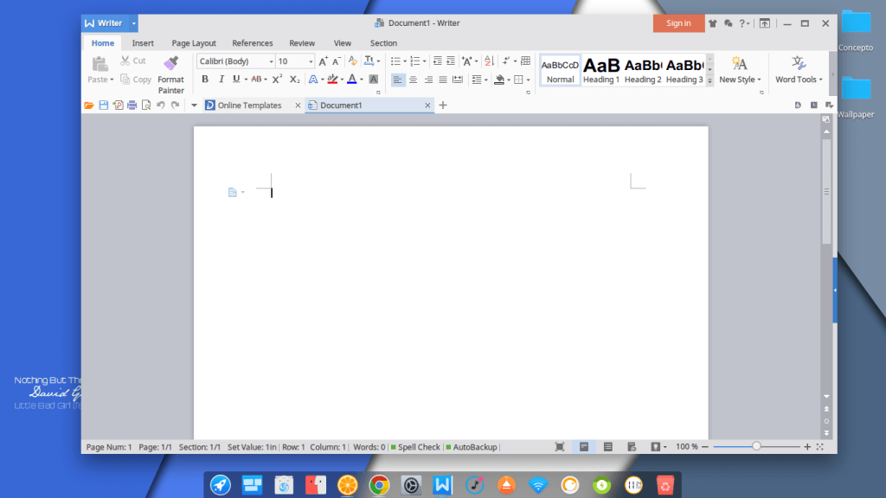Insert a table from ribbon

tap(525, 61)
